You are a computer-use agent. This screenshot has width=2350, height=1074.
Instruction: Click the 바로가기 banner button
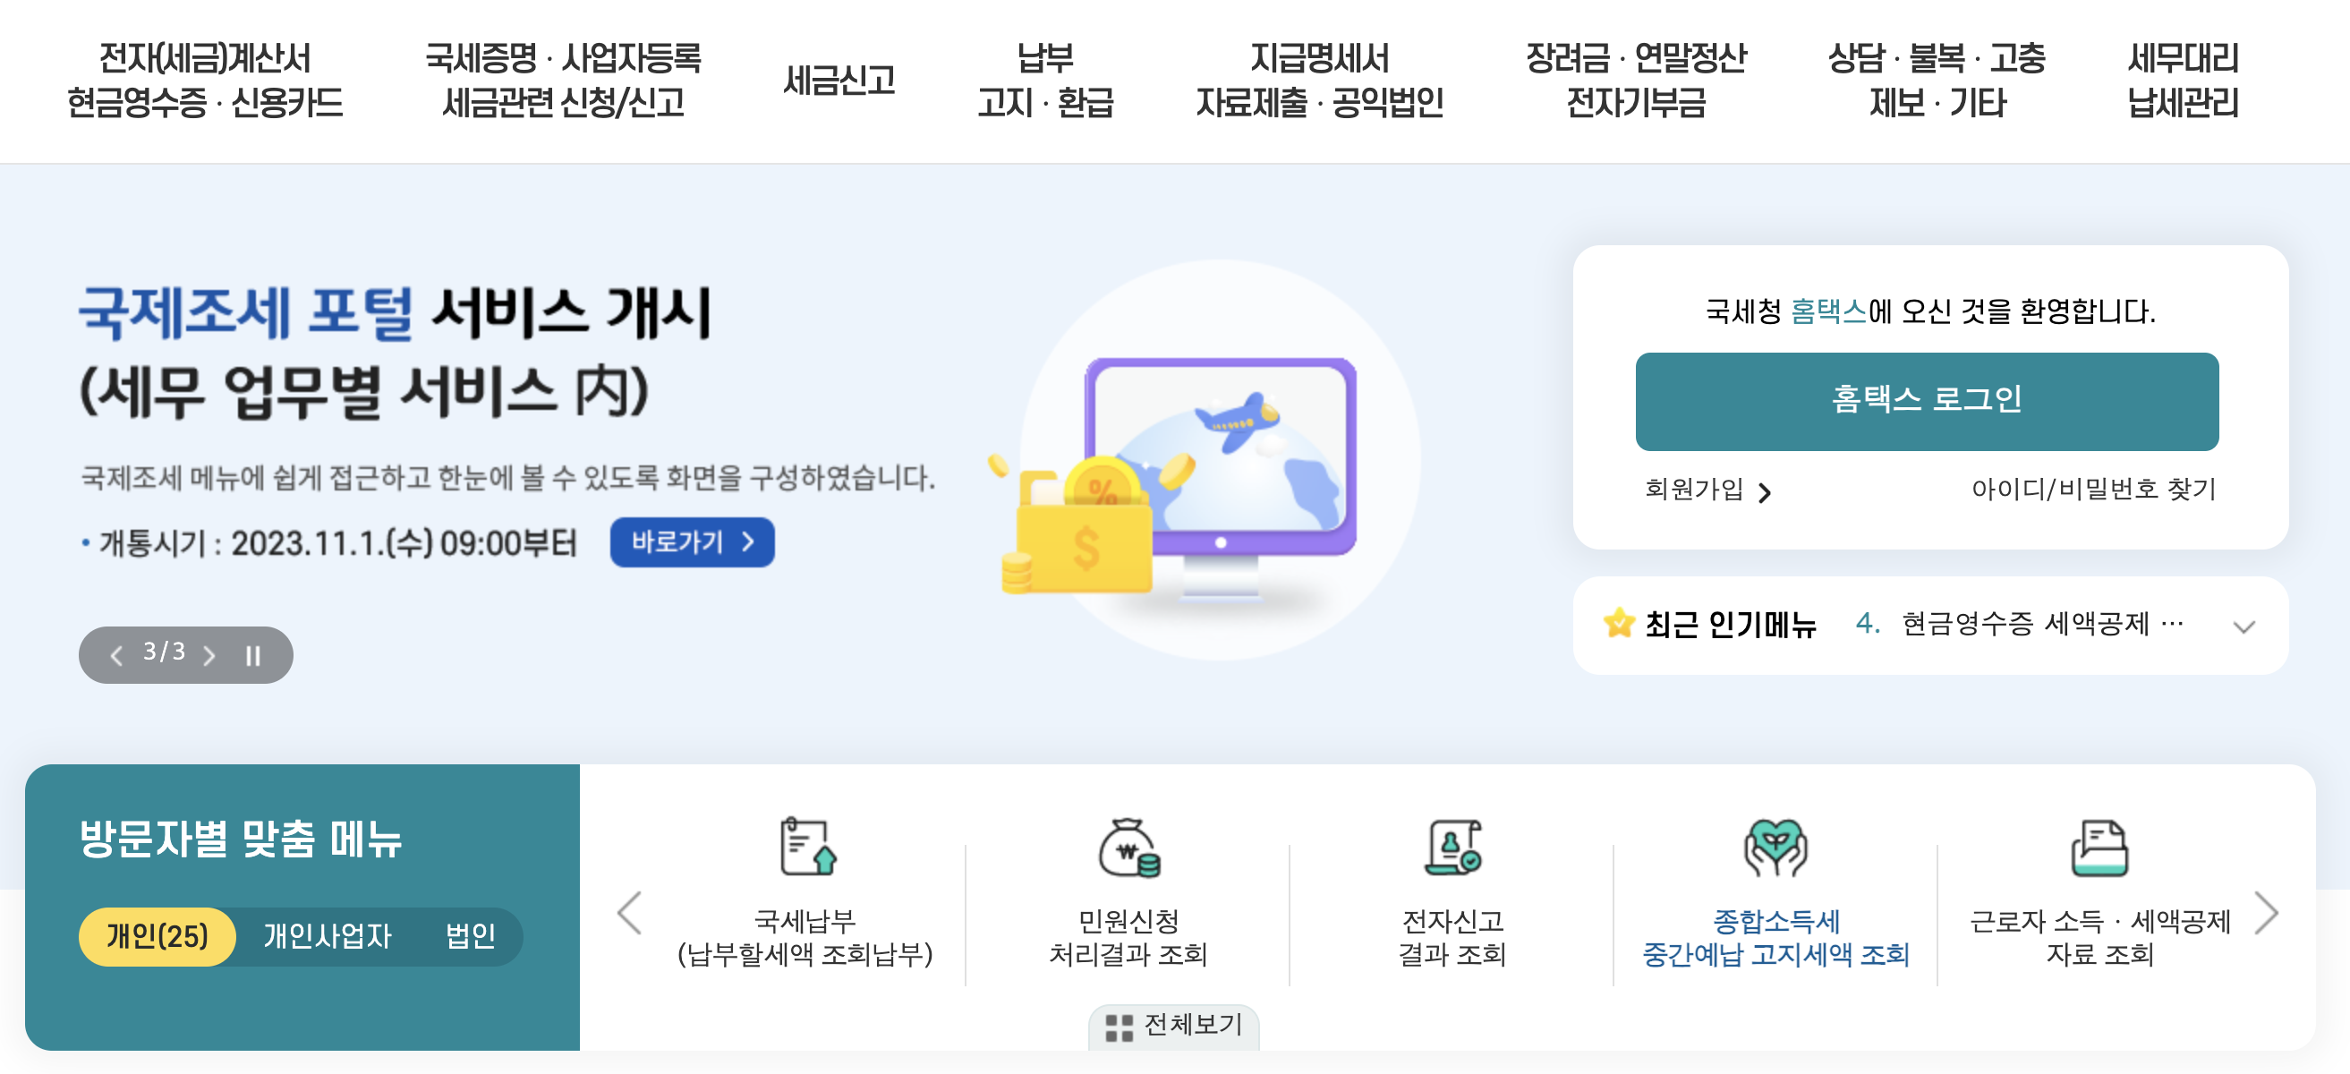[x=692, y=542]
